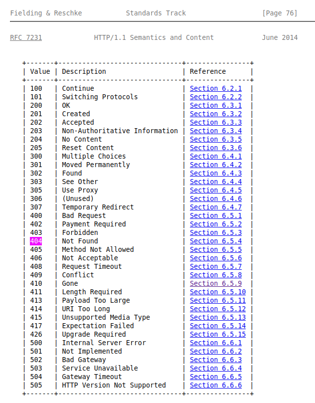Open the RFC 7231 link
This screenshot has width=315, height=403.
[x=26, y=37]
